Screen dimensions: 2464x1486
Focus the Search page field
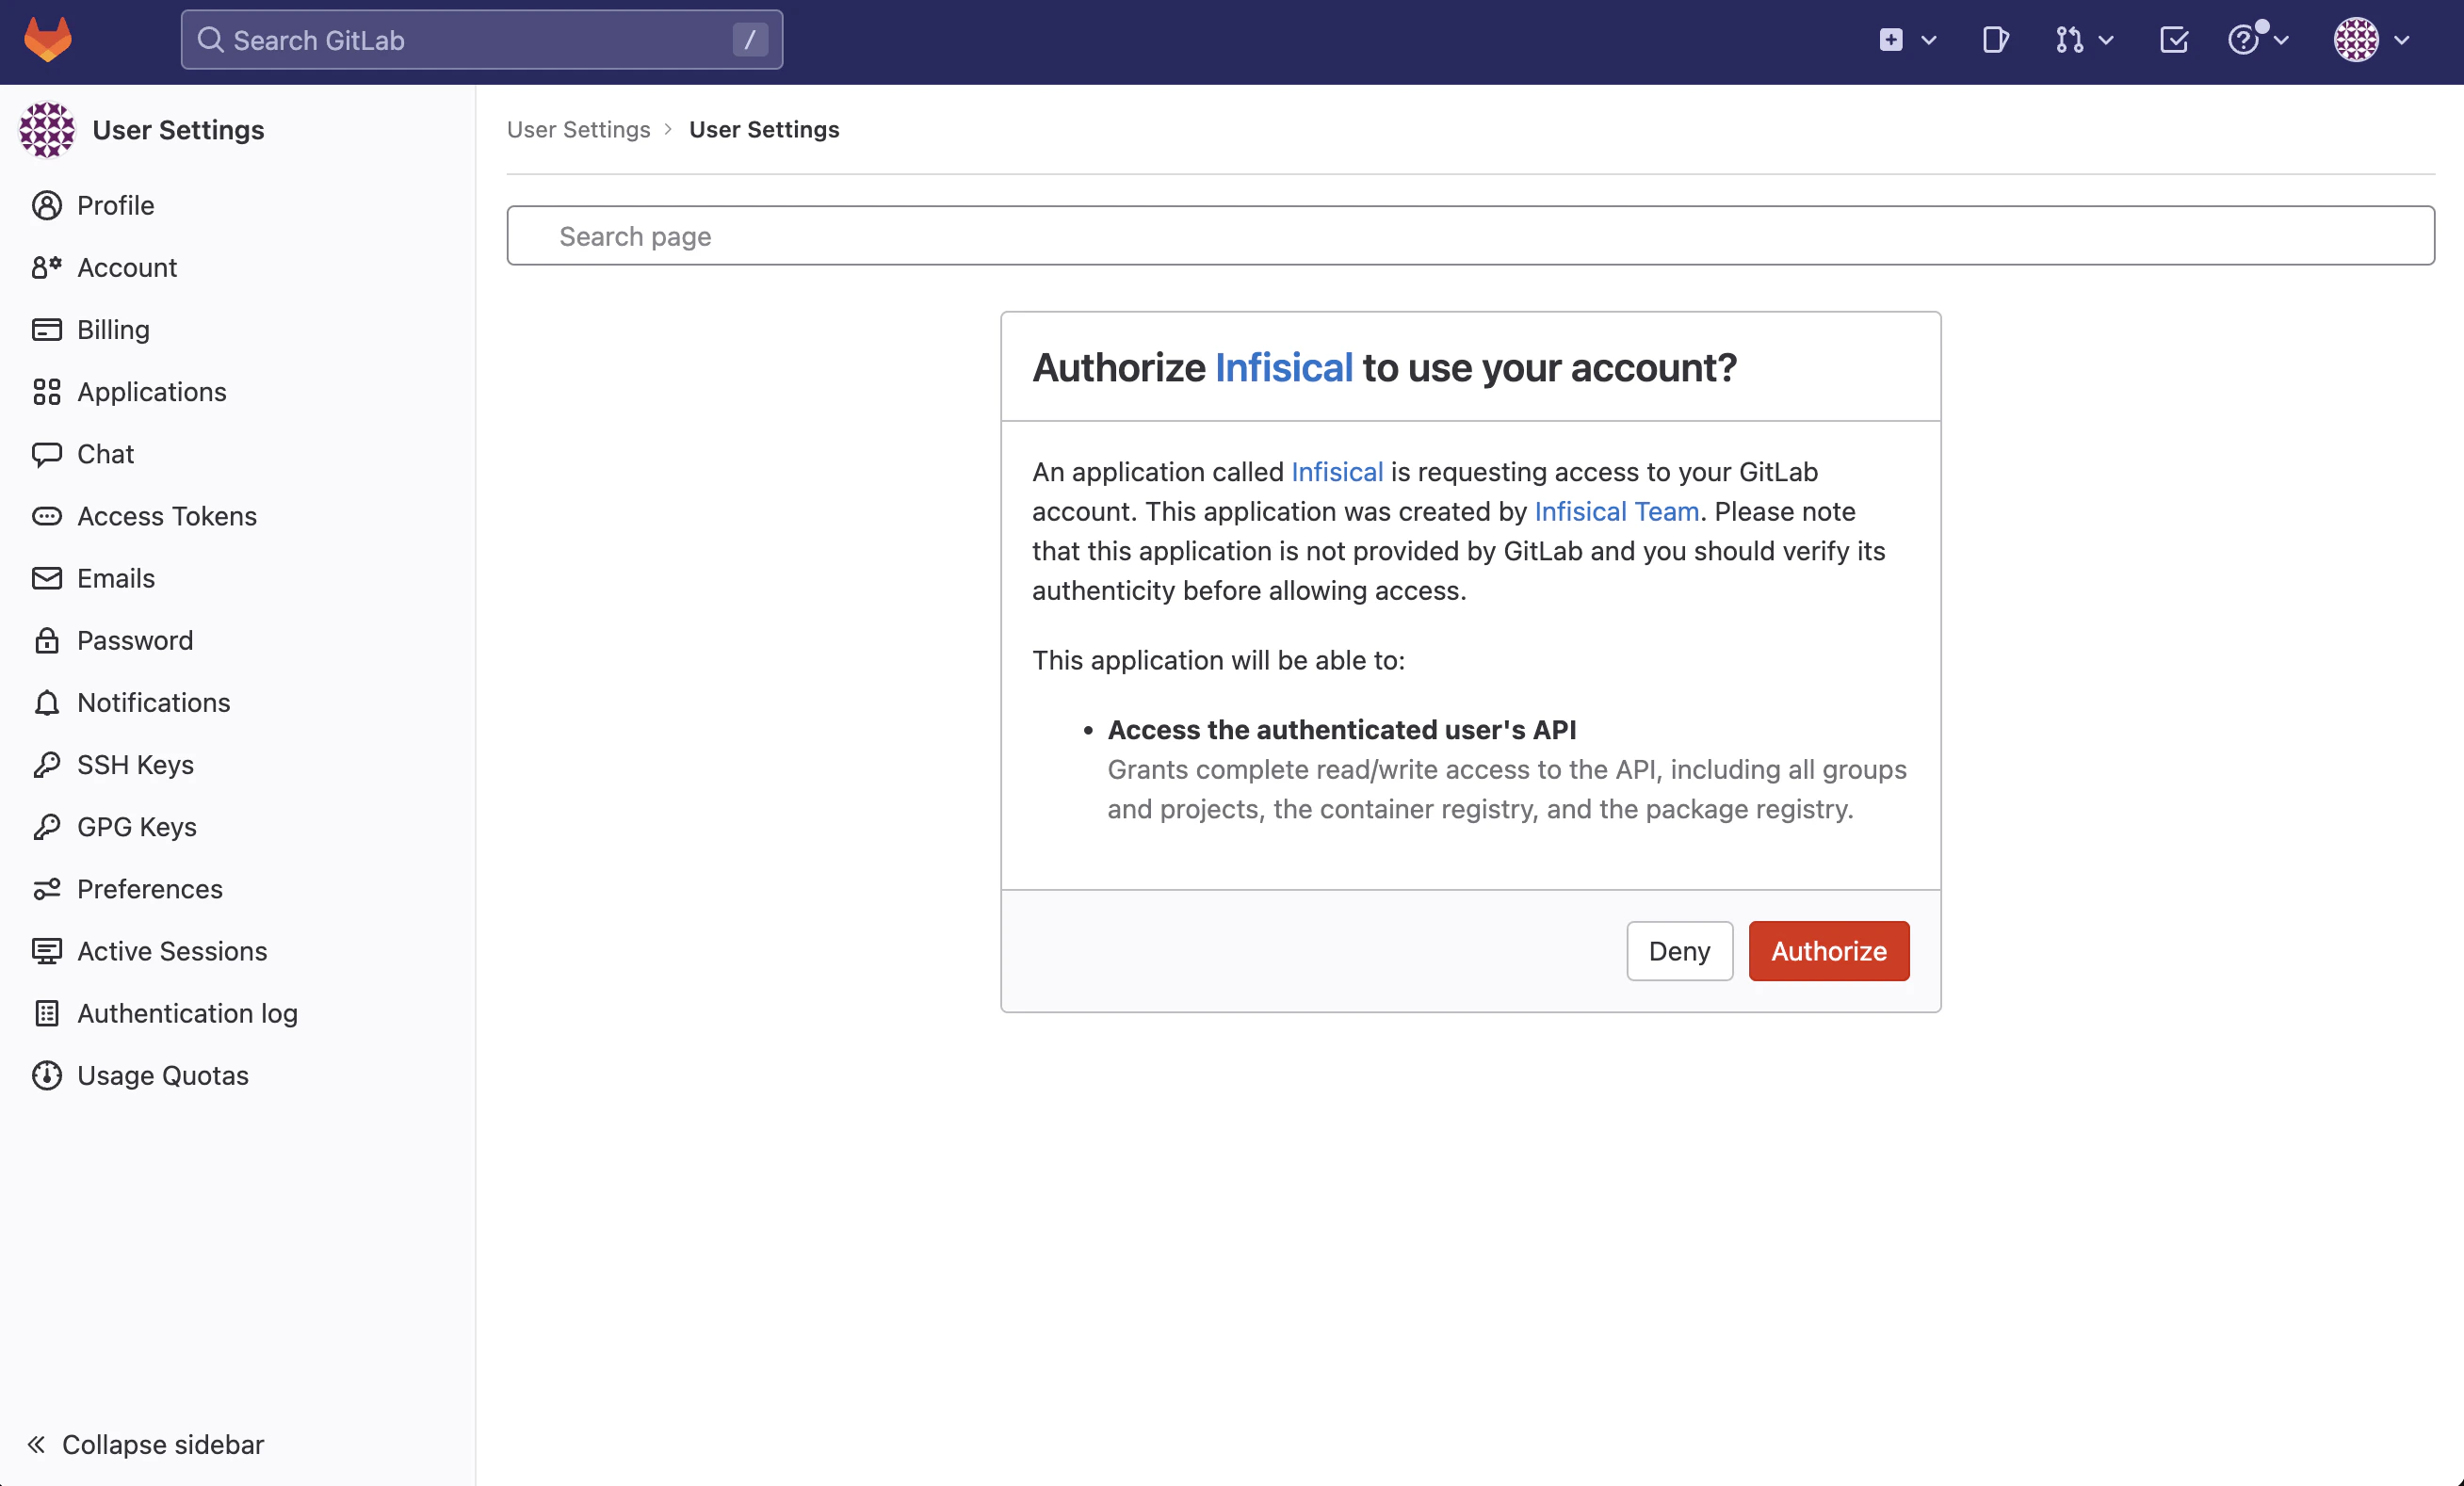pyautogui.click(x=1470, y=235)
